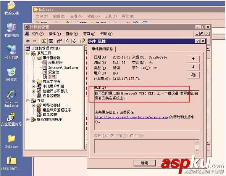
Task: Click the Forward arrow in Computer Management toolbar
Action: coord(34,41)
